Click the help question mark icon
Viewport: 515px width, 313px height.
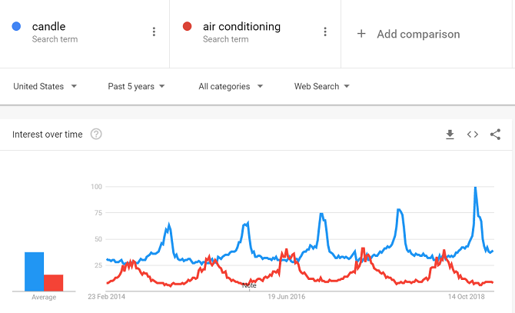(x=96, y=134)
